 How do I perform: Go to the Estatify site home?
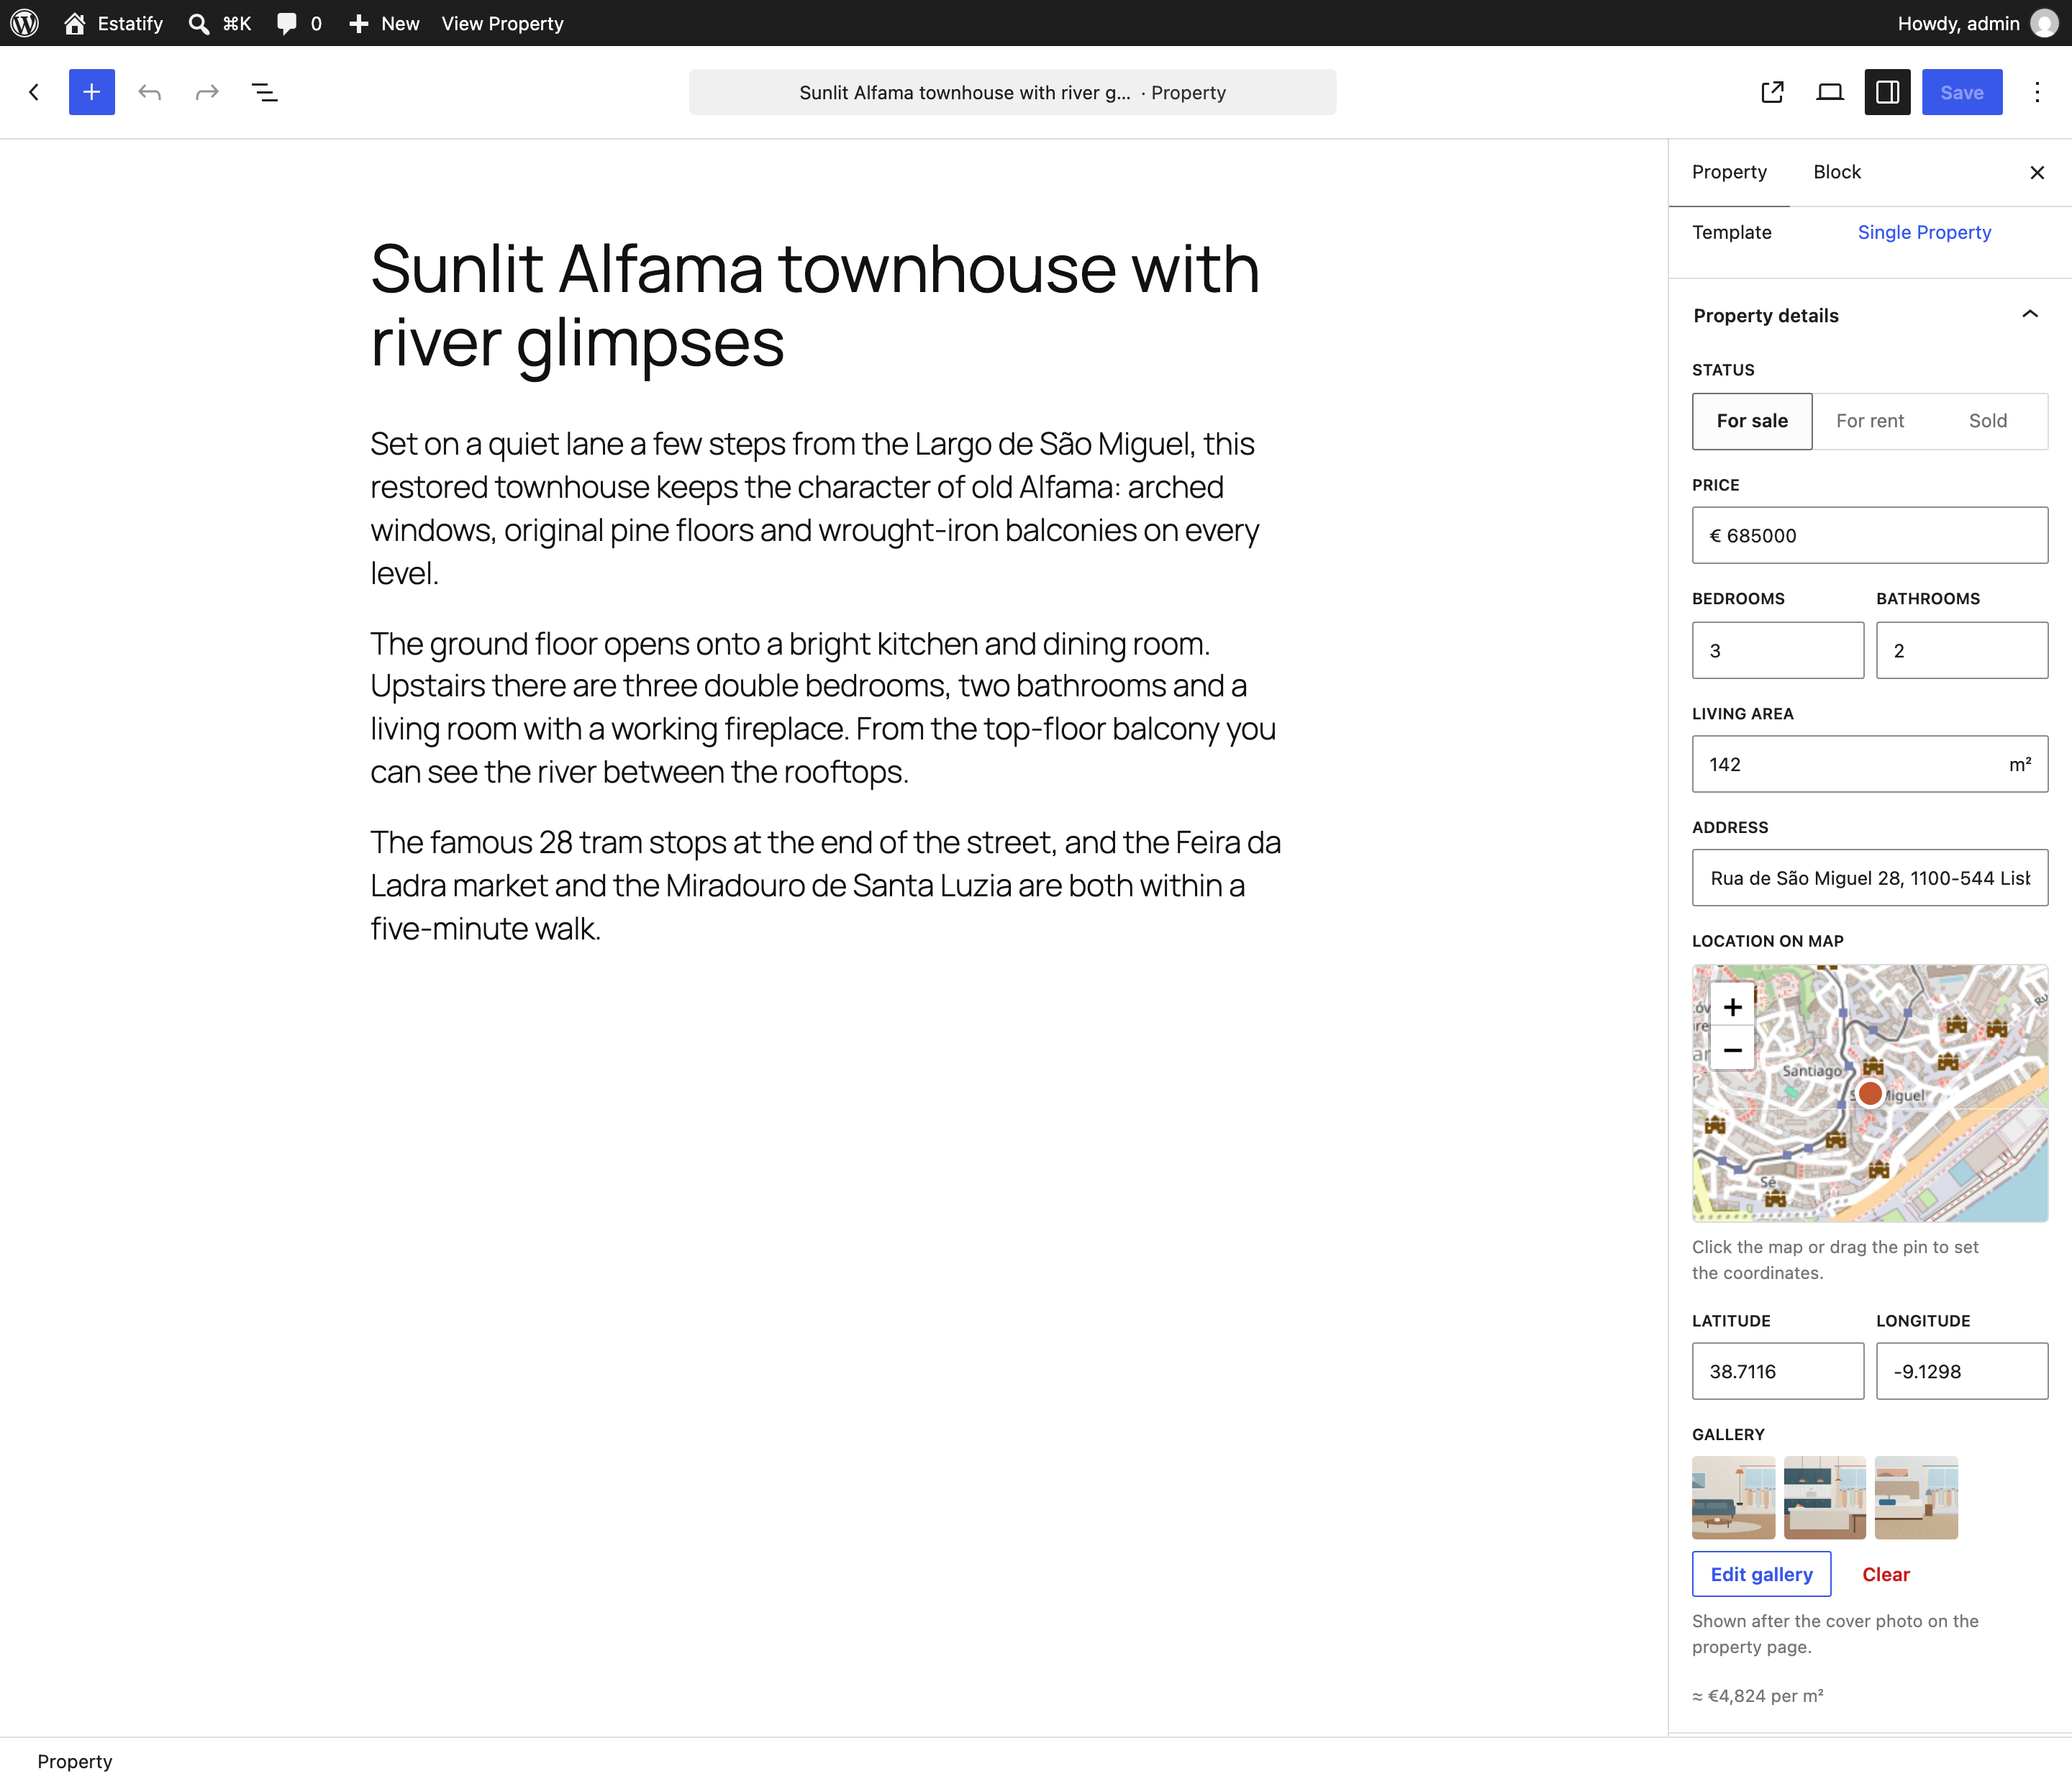pyautogui.click(x=113, y=23)
